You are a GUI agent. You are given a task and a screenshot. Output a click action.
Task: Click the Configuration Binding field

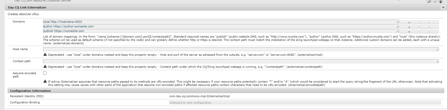[305, 103]
